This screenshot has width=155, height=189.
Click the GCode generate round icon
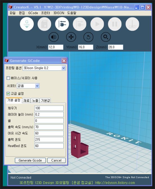click(27, 24)
